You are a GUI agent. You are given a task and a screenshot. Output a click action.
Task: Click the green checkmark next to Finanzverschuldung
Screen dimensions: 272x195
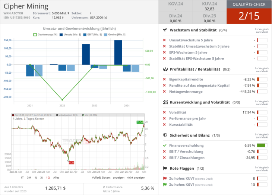pos(165,146)
